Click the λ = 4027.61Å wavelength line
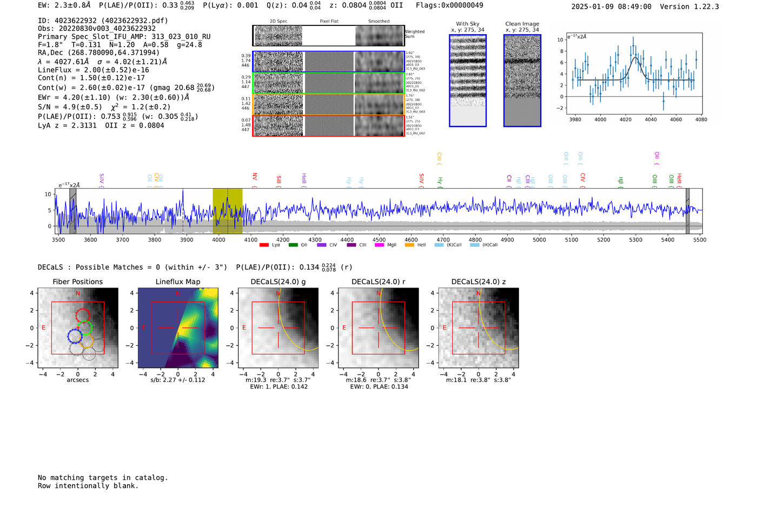This screenshot has width=757, height=515. pos(103,62)
